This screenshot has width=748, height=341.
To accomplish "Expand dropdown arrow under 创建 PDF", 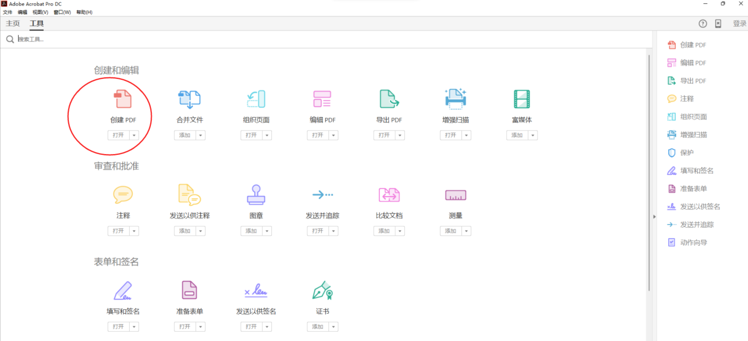I will 134,135.
